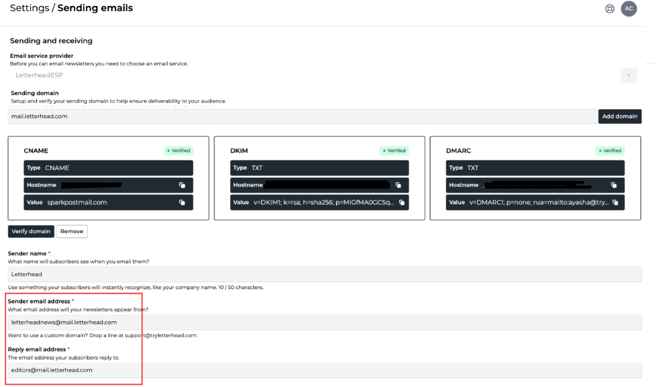Copy the DMARC record value
The image size is (659, 387).
tap(616, 202)
